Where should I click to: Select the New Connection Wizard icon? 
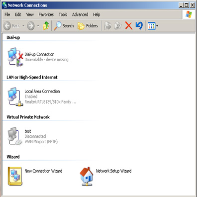[15, 176]
